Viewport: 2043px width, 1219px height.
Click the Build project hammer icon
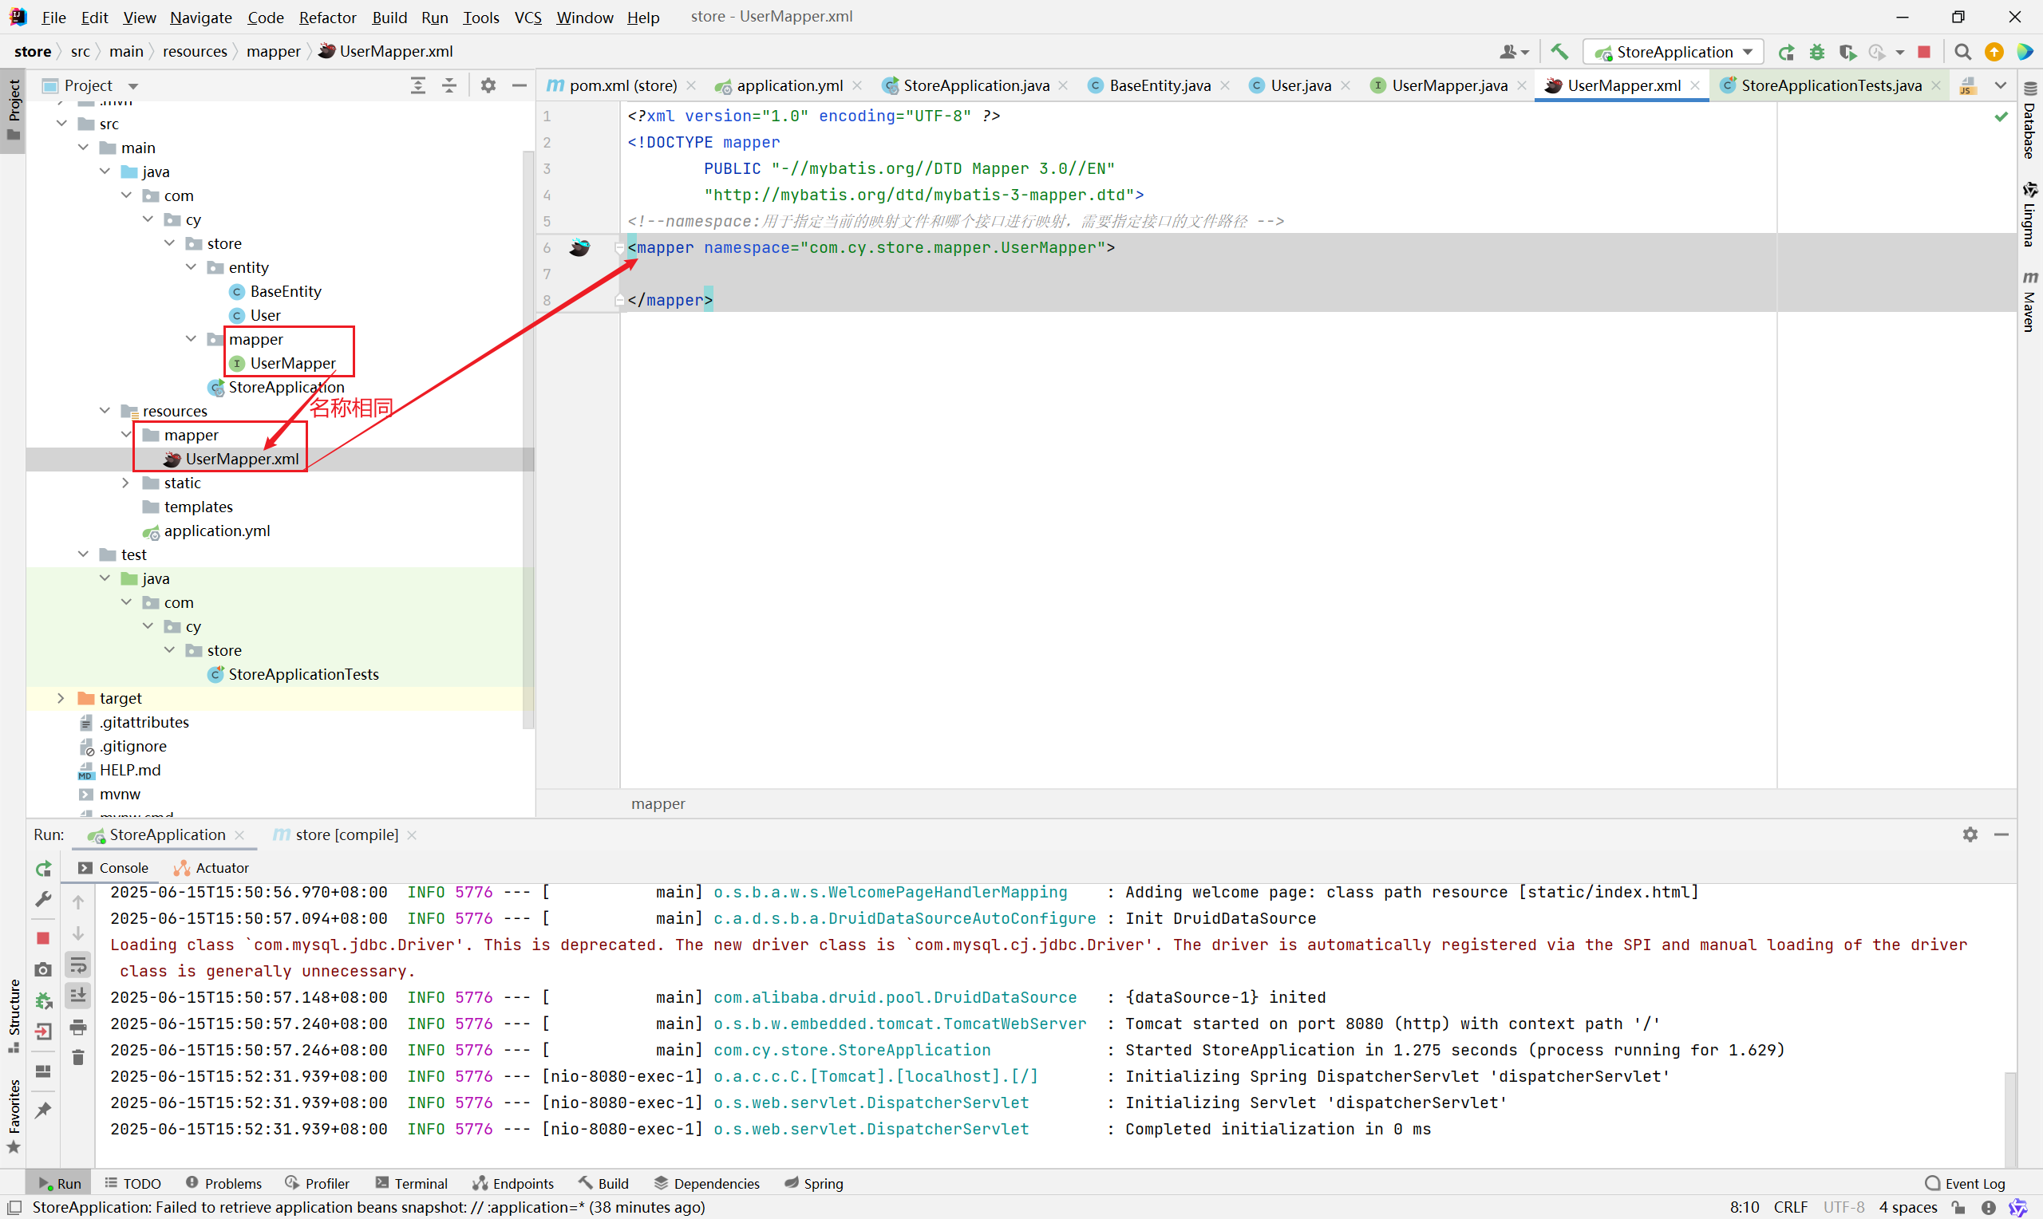pos(1559,52)
